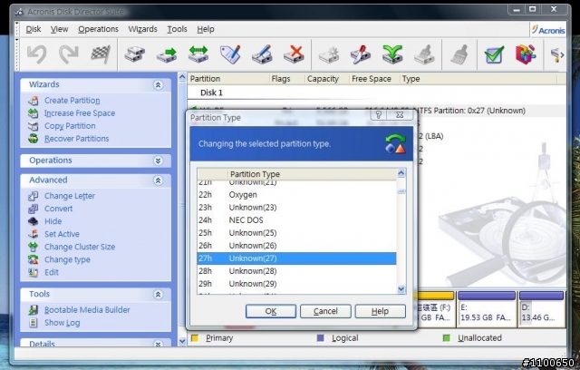Click the green split arrows disk icon
The width and height of the screenshot is (580, 370).
[392, 54]
